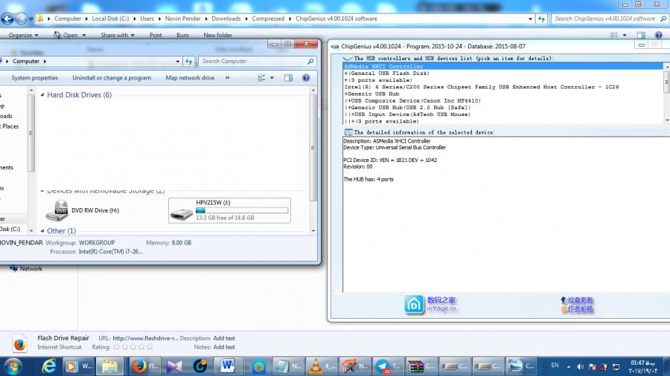Click the Flash Drive Repair Firefox shortcut icon
This screenshot has width=670, height=376.
pos(19,343)
